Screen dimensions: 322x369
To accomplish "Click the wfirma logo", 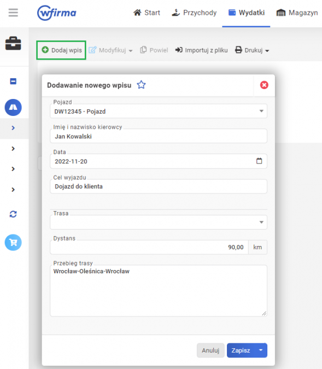I will [x=57, y=13].
